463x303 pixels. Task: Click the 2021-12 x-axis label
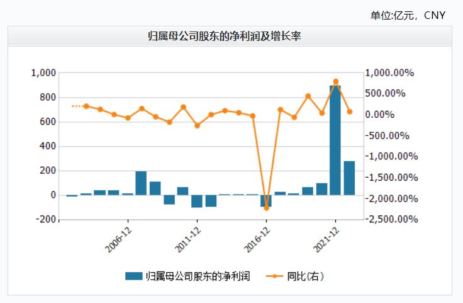(x=325, y=238)
